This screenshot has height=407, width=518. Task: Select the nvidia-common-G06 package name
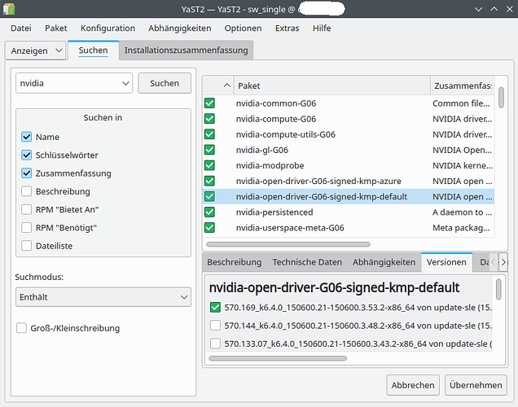(276, 103)
